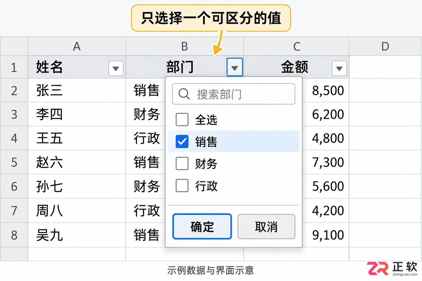Click the 搜索部门 search field
Viewport: 422px width, 281px height.
tap(234, 94)
